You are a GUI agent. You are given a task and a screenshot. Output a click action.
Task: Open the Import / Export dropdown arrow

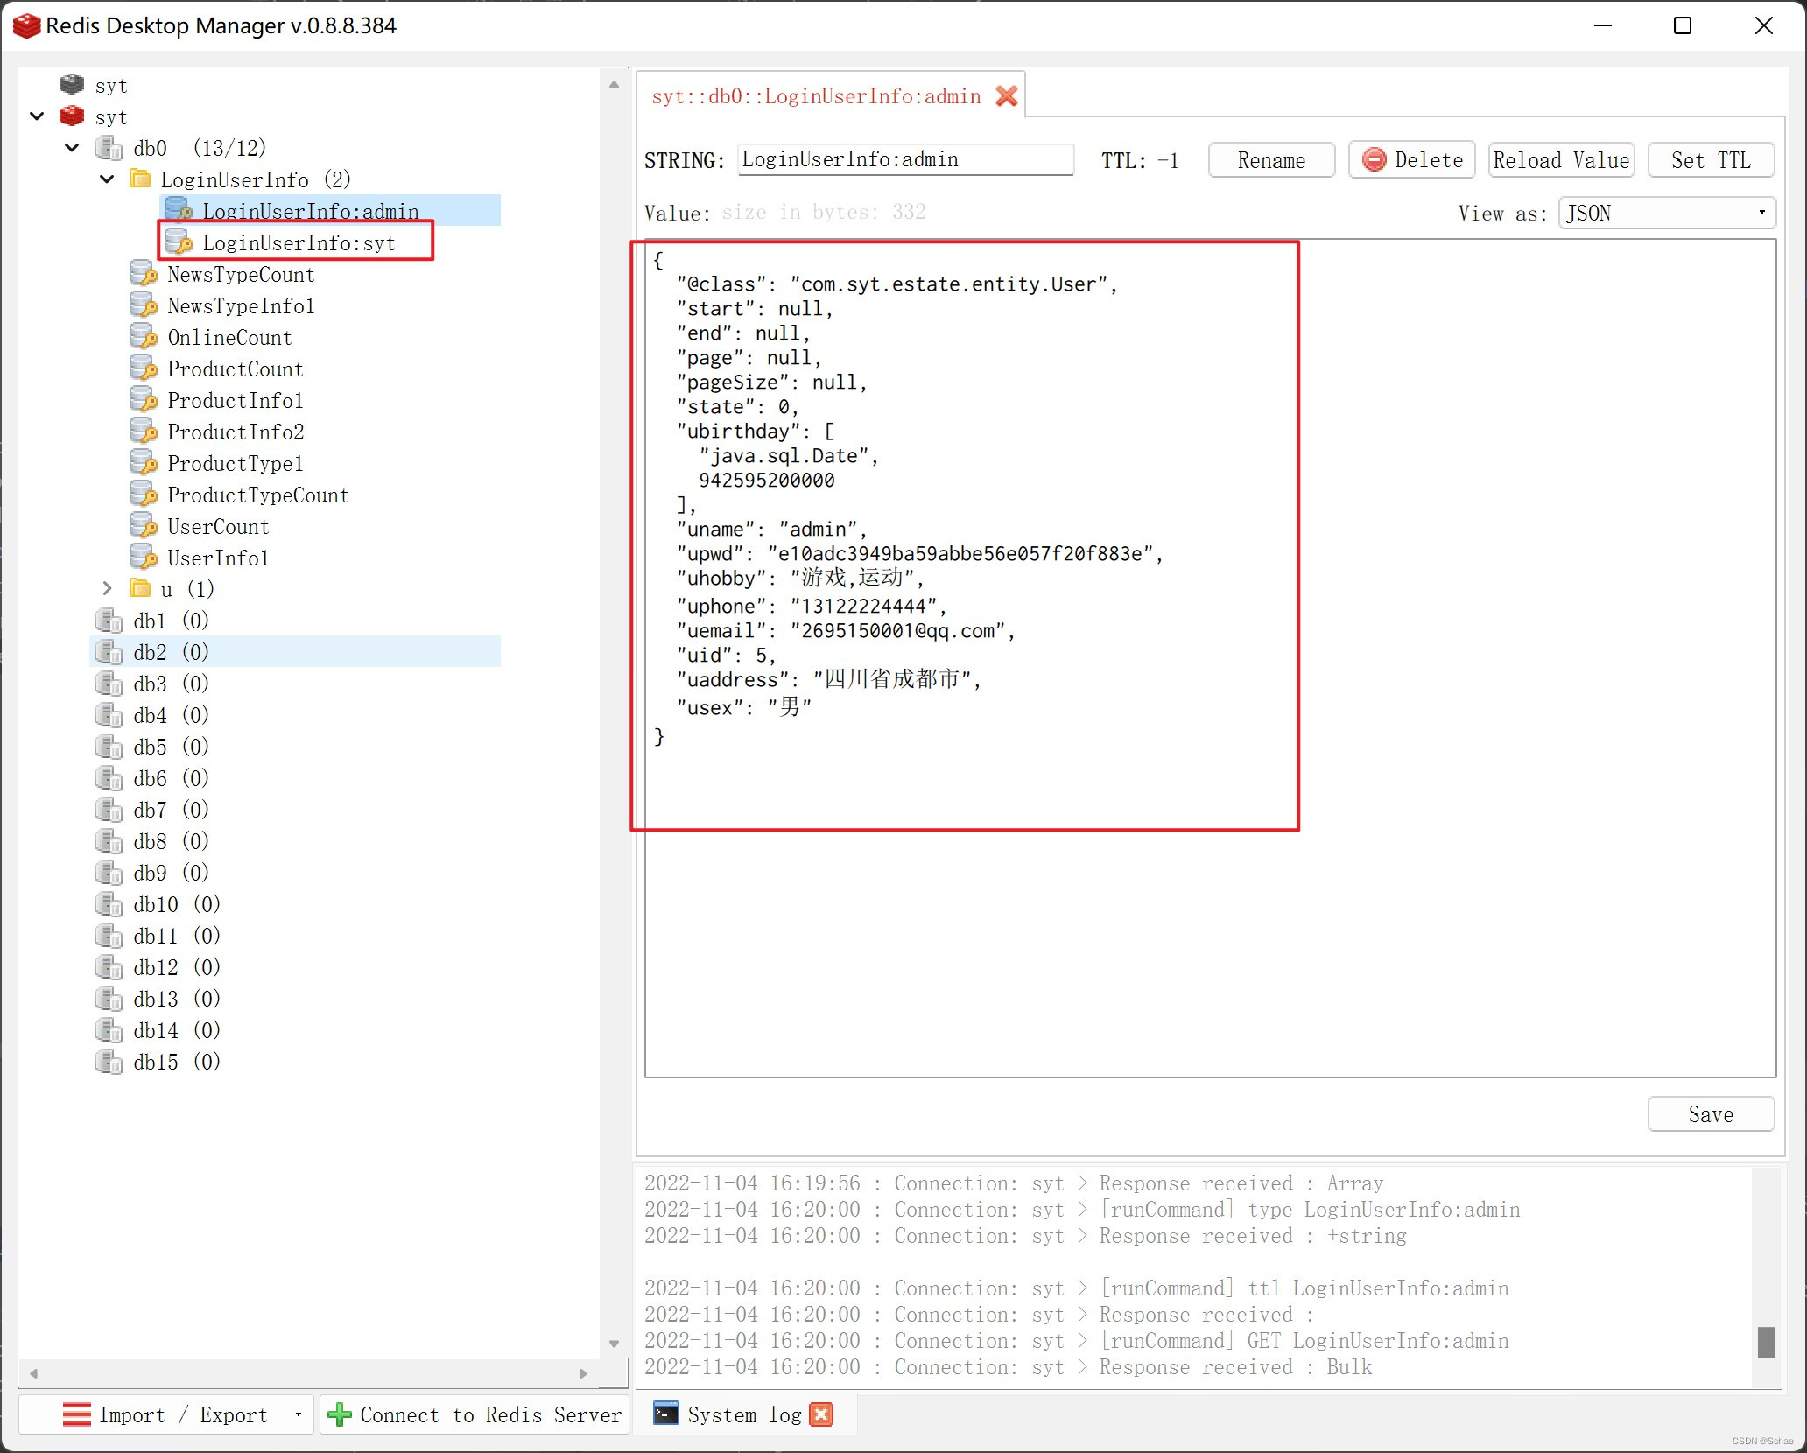tap(299, 1414)
